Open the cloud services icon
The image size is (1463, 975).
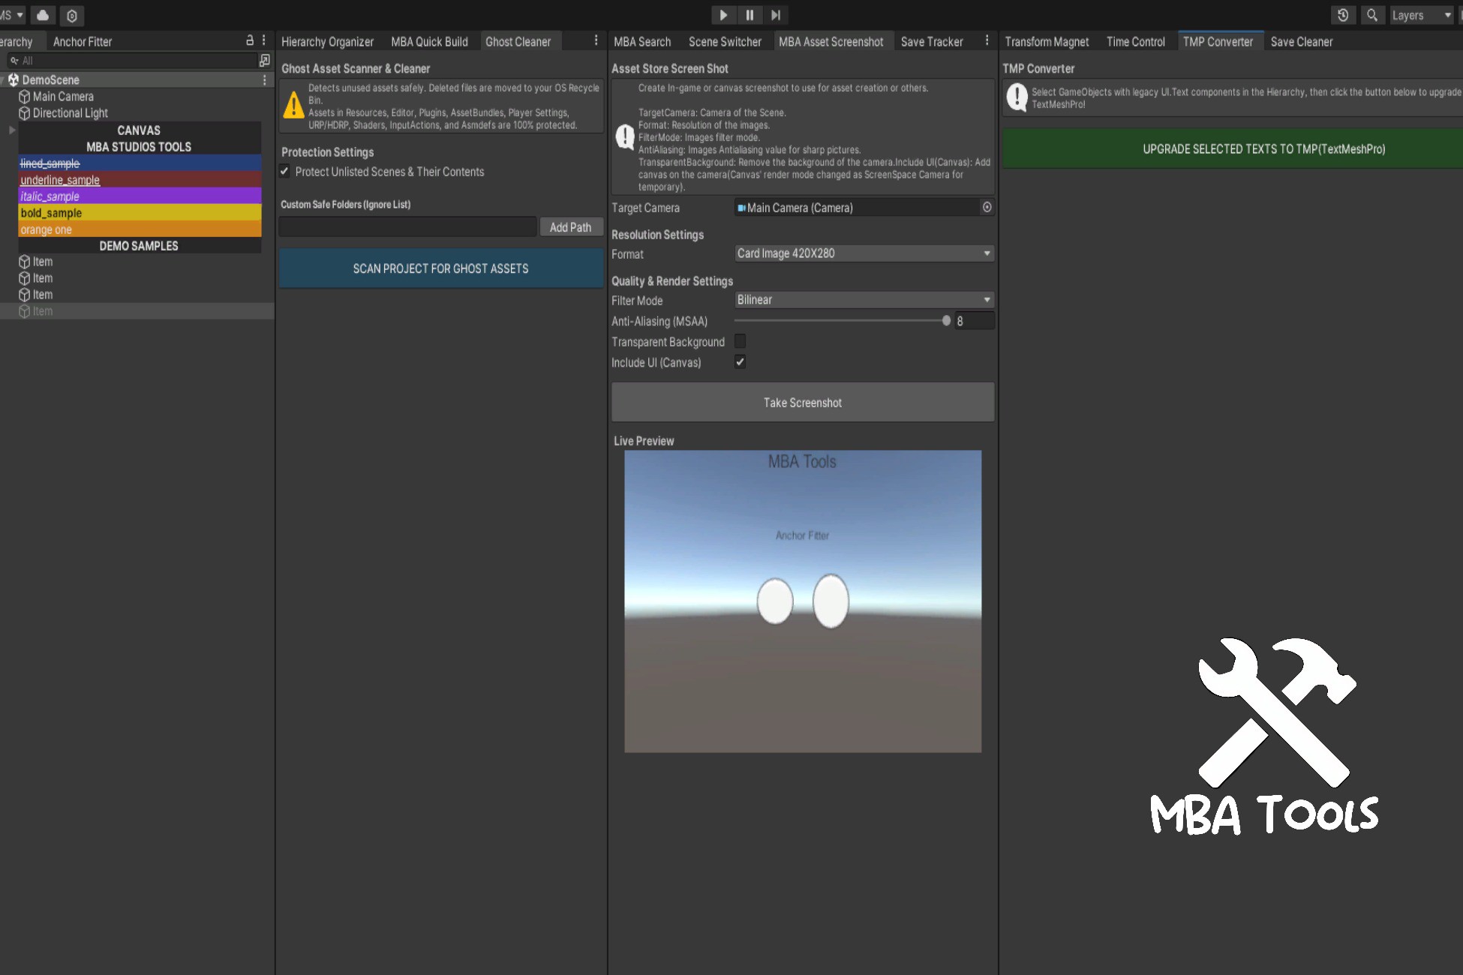[x=43, y=15]
